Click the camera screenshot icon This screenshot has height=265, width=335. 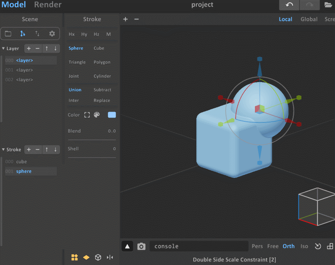pos(141,247)
